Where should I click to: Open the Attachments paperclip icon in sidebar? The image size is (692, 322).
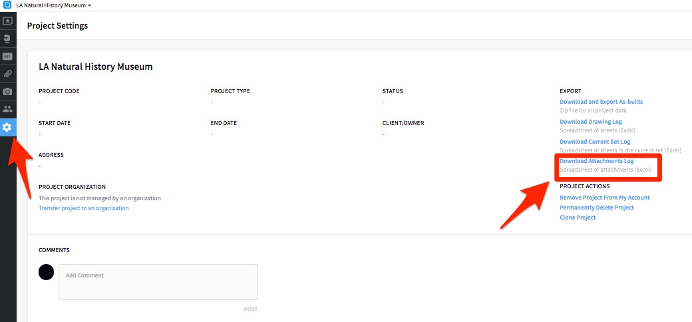7,74
